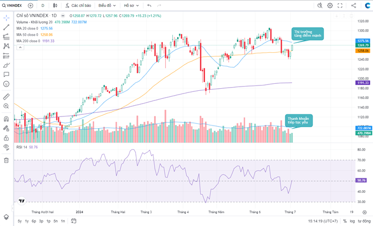This screenshot has width=373, height=226.
Task: Select the trend line drawing tool
Action: coord(6,27)
